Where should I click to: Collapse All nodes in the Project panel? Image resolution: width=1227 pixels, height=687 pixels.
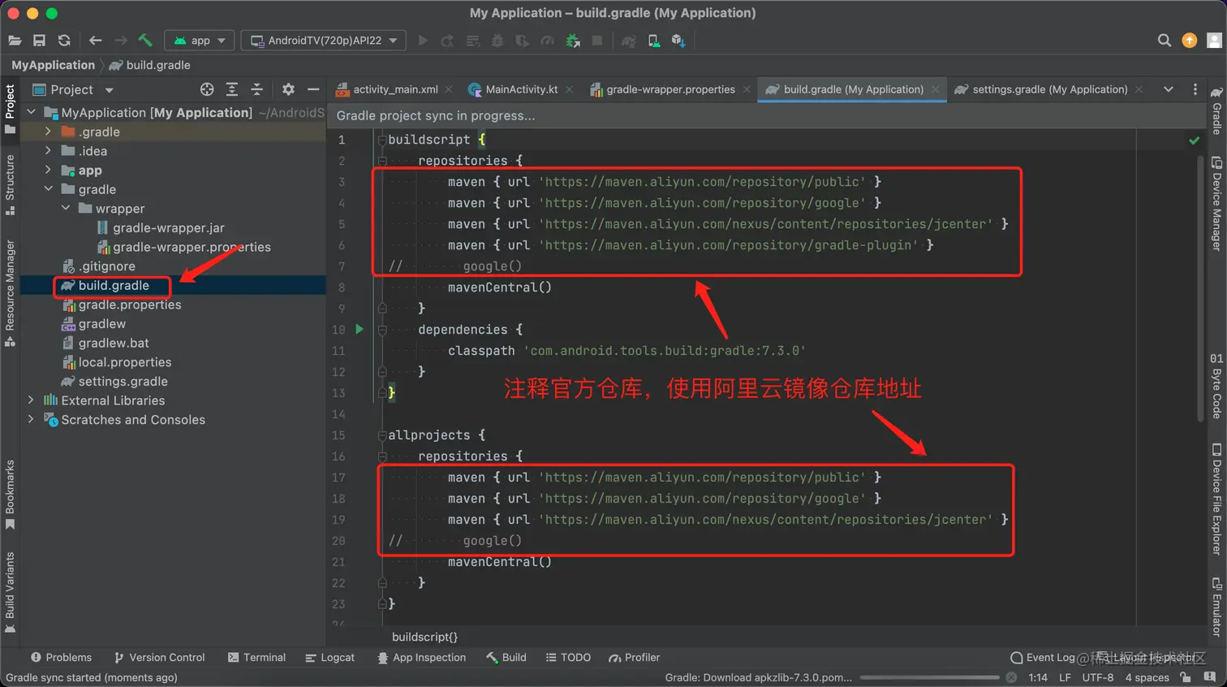256,89
